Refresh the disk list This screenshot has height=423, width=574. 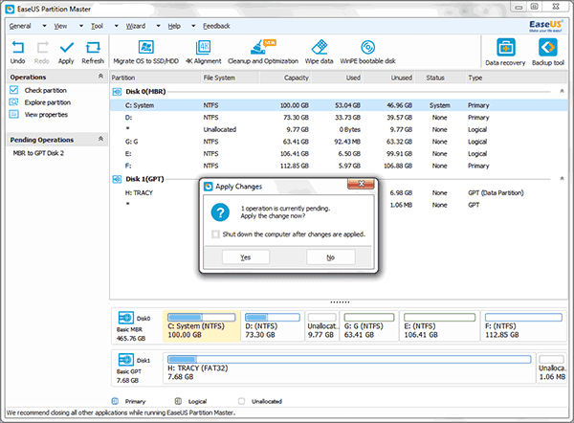pos(93,48)
